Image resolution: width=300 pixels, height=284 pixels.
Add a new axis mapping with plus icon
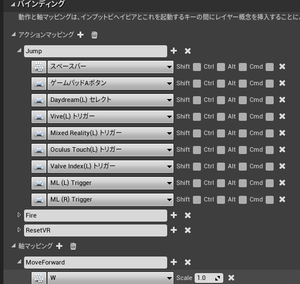[x=60, y=246]
